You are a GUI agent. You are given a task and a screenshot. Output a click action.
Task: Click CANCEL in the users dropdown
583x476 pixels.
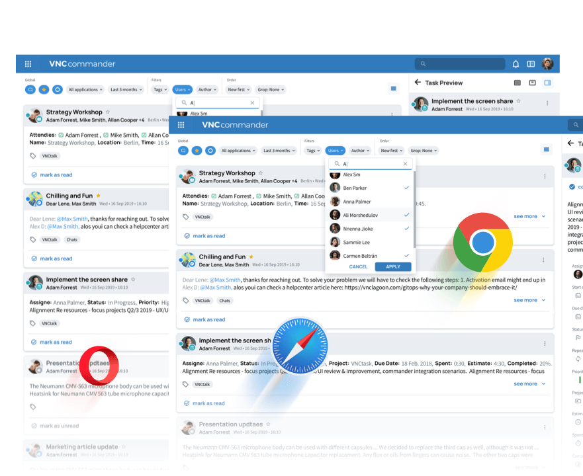(x=358, y=267)
